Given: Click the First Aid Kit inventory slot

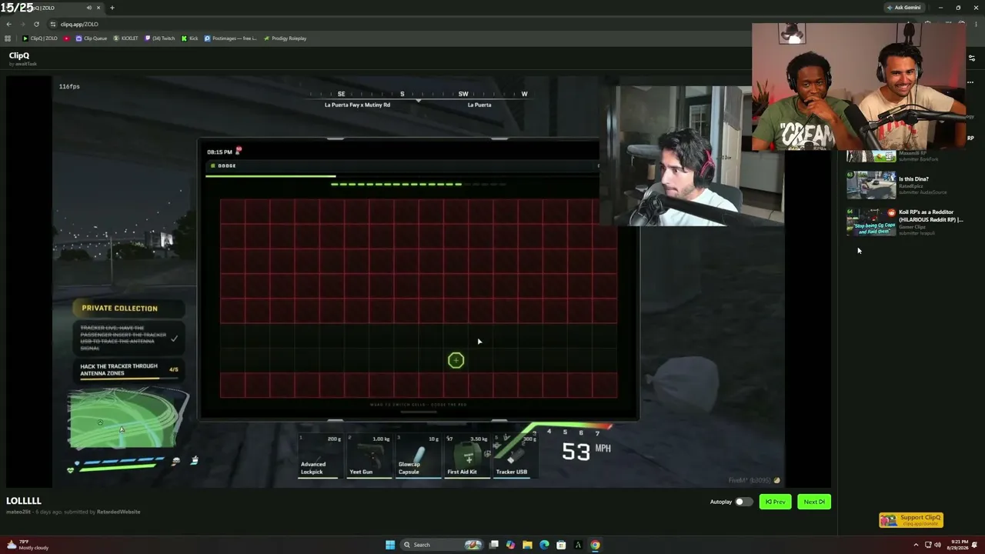Looking at the screenshot, I should 467,456.
